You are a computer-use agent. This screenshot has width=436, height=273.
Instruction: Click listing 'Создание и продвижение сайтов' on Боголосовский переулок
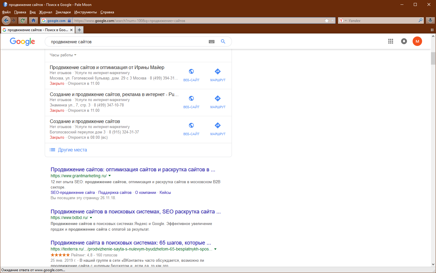click(85, 122)
